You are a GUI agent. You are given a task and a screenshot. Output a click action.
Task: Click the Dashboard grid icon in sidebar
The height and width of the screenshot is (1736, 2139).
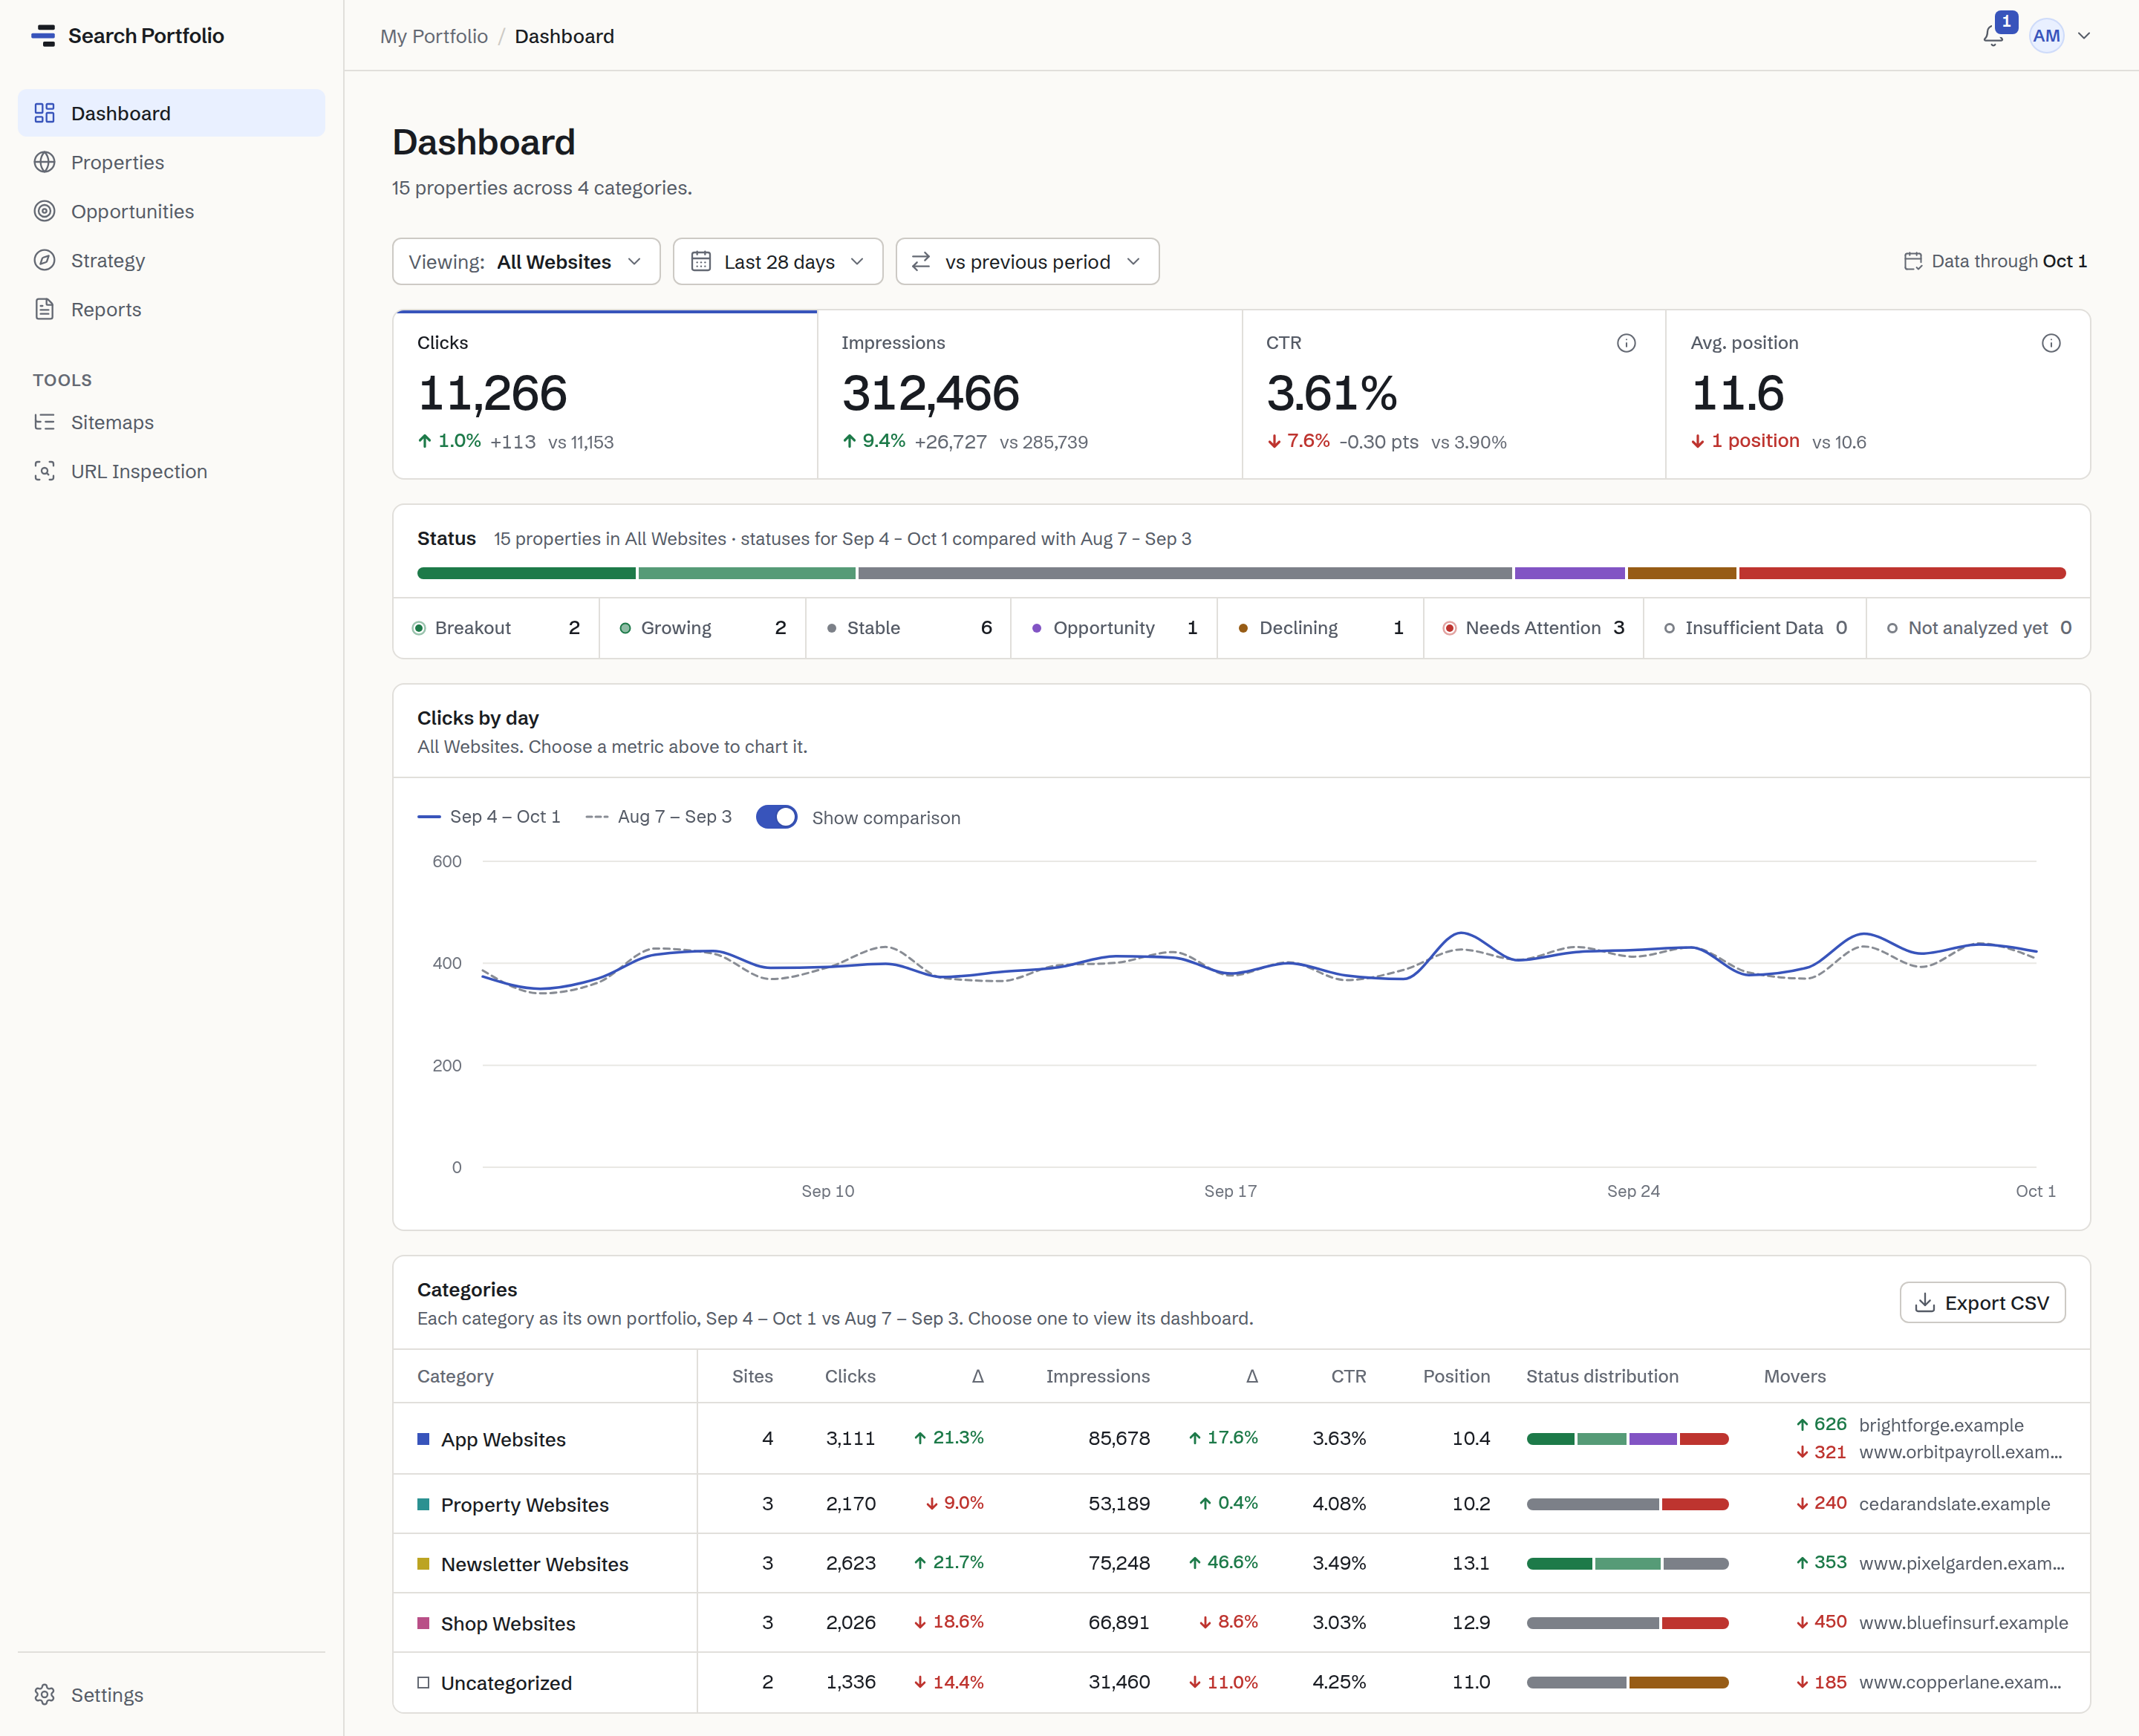pos(44,113)
